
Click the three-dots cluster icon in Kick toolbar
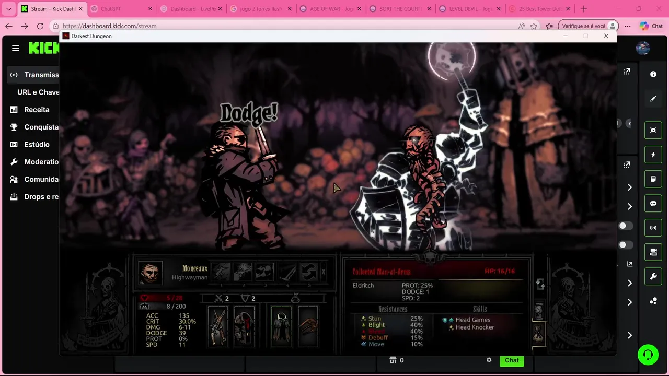653,301
